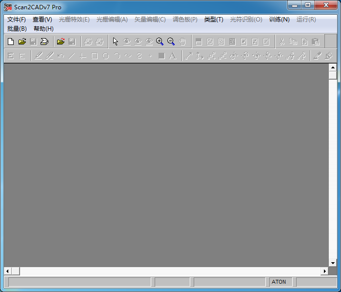This screenshot has height=292, width=341.
Task: Open the 查看(V) menu
Action: [x=42, y=20]
